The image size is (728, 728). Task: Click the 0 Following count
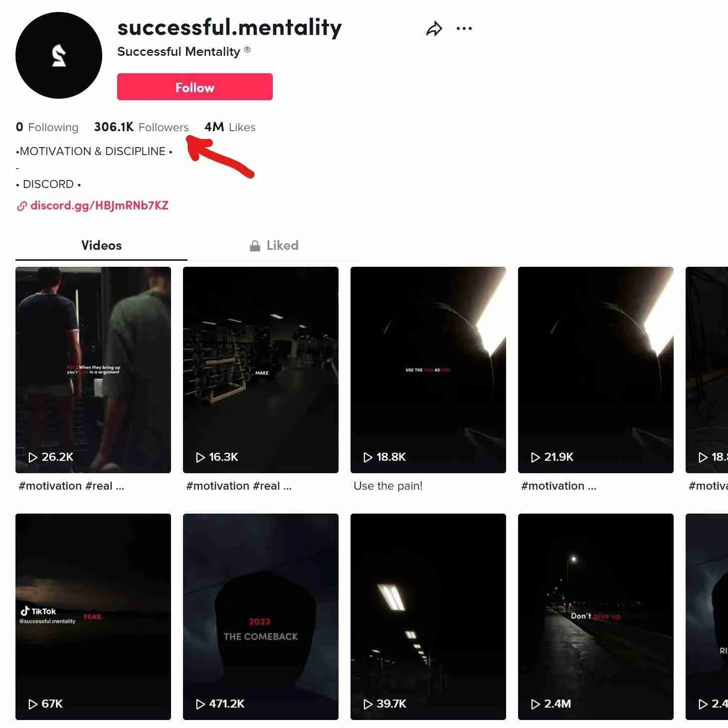[47, 127]
